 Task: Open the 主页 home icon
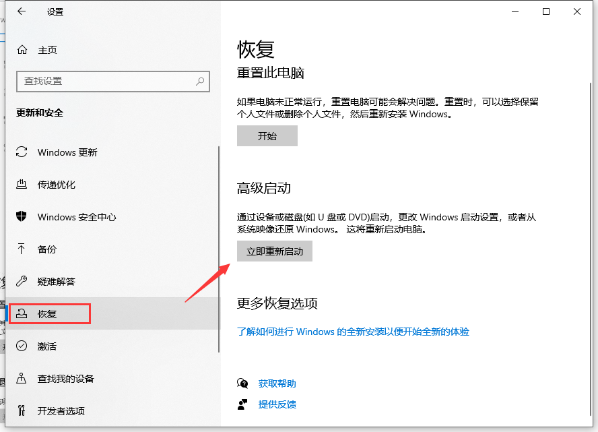tap(22, 50)
